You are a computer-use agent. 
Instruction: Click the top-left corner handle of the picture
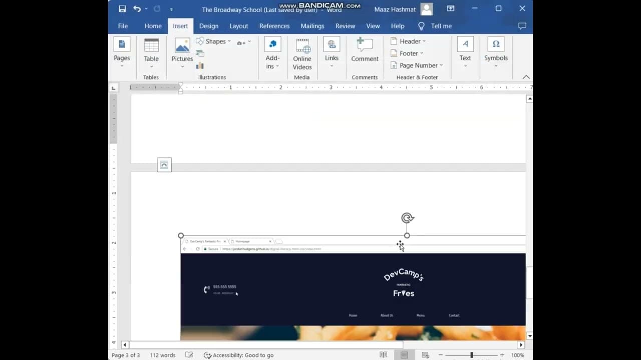181,235
